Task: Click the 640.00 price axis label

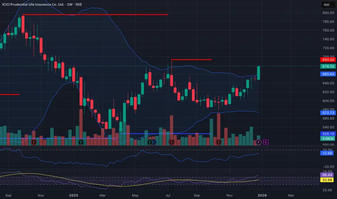Action: tap(328, 83)
